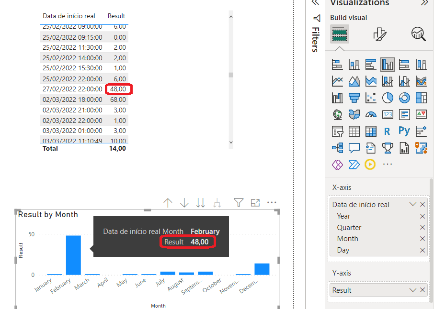434x309 pixels.
Task: Insert a Paginated report visual
Action: coord(404,148)
